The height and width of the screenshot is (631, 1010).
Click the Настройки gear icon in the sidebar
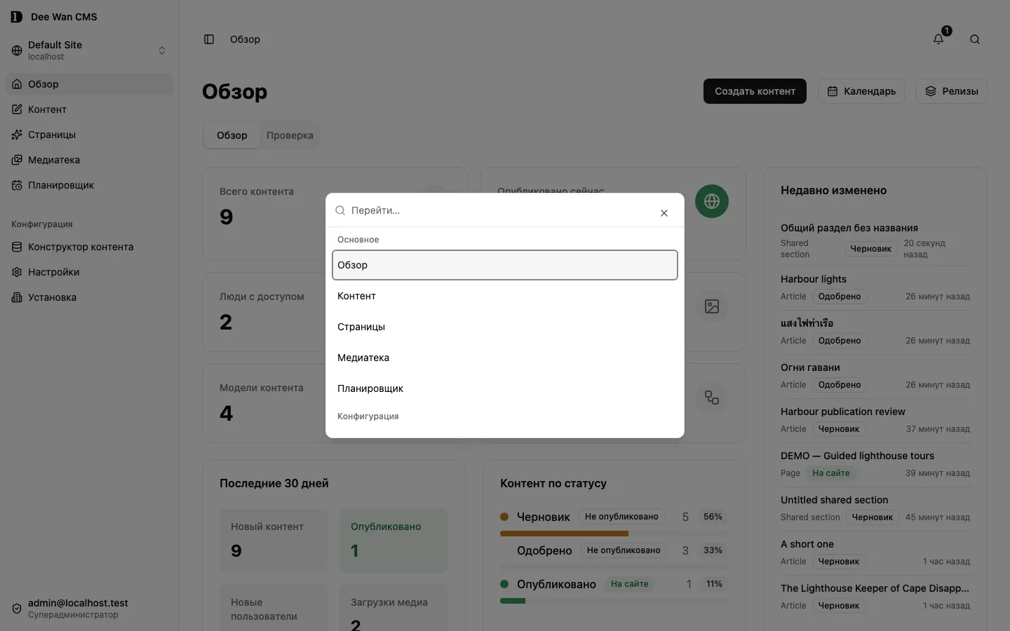coord(17,272)
